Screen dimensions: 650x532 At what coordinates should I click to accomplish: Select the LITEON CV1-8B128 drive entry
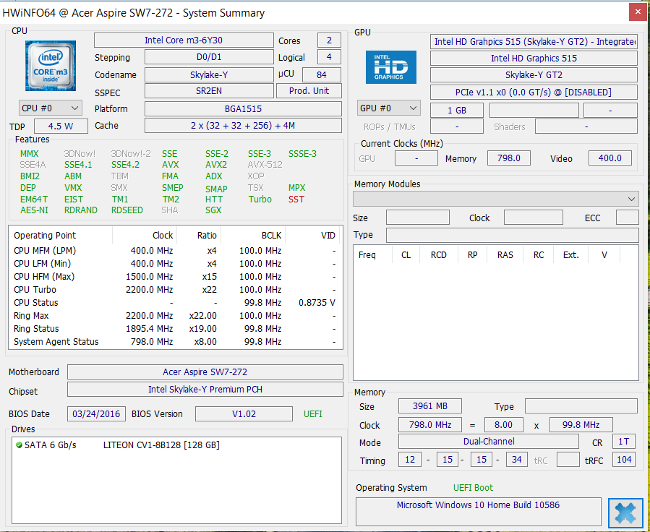click(161, 445)
